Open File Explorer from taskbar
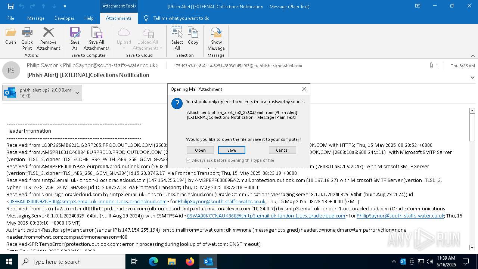The height and width of the screenshot is (269, 478). pos(172,262)
